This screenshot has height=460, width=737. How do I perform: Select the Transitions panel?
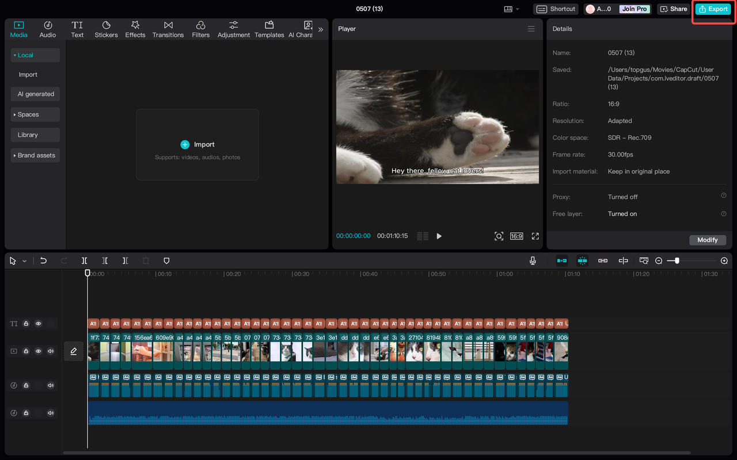[168, 29]
